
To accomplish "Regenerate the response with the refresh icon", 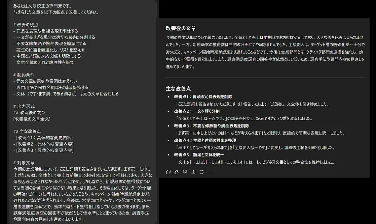I will click(x=202, y=172).
